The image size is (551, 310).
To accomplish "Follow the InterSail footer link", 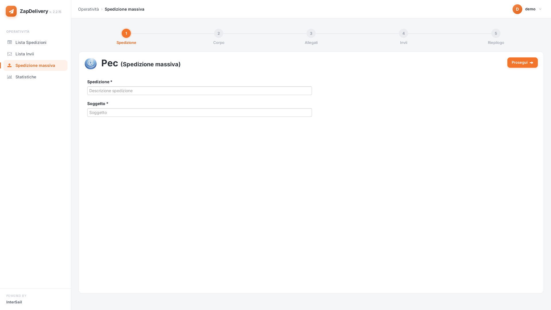I will 14,302.
